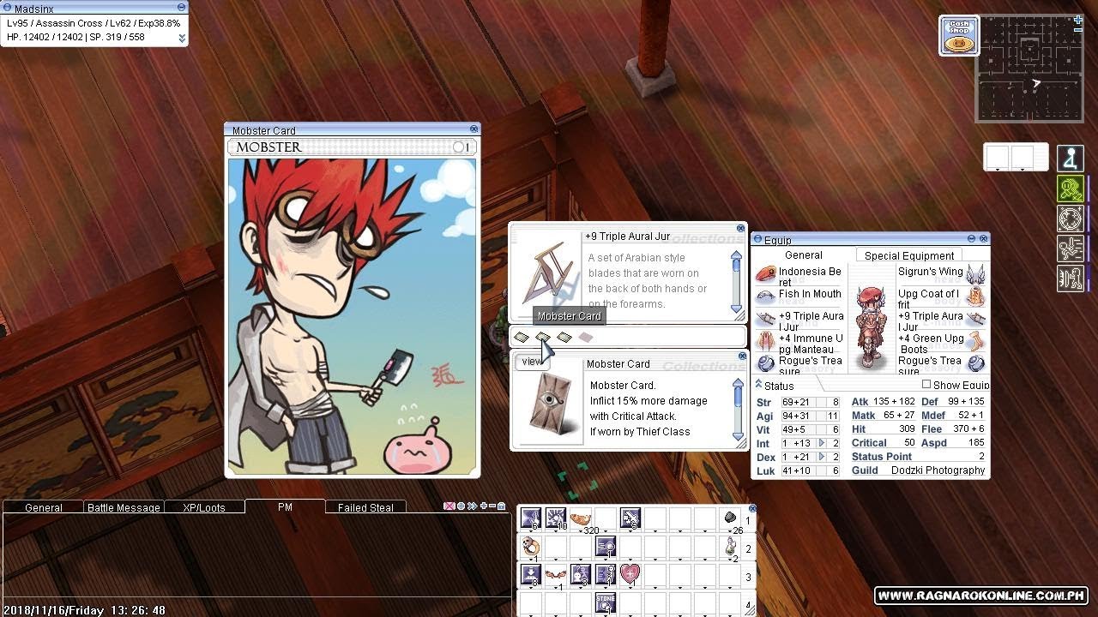
Task: Click the circular emblem buff icon
Action: point(1071,219)
